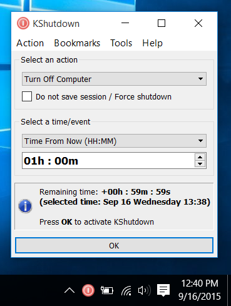This screenshot has width=231, height=306.
Task: Click the volume speaker icon
Action: [x=144, y=290]
